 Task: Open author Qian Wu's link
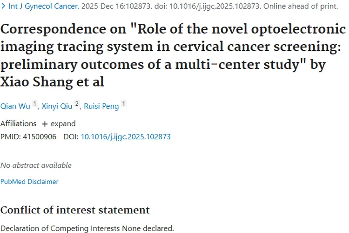[15, 106]
